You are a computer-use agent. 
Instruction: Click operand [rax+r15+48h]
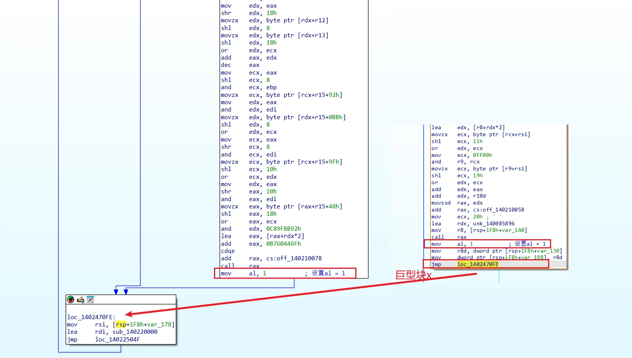tap(320, 206)
